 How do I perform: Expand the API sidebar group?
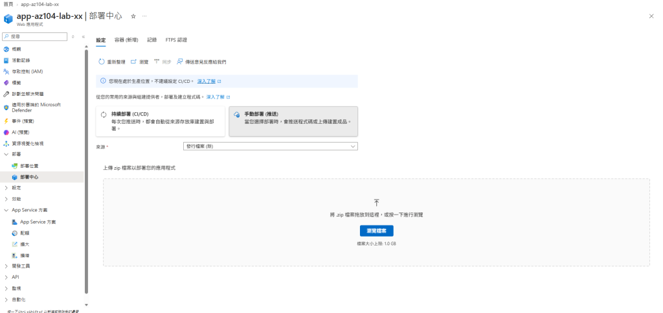tap(6, 277)
